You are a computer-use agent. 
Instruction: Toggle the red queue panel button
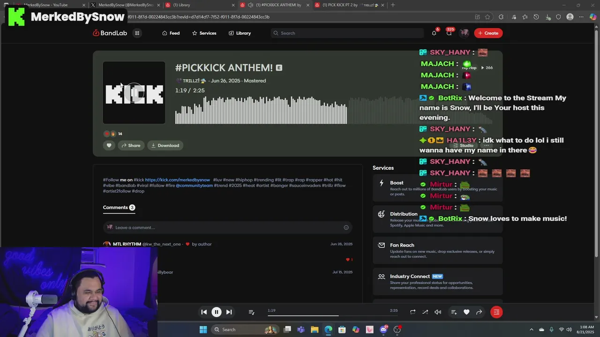tap(496, 312)
